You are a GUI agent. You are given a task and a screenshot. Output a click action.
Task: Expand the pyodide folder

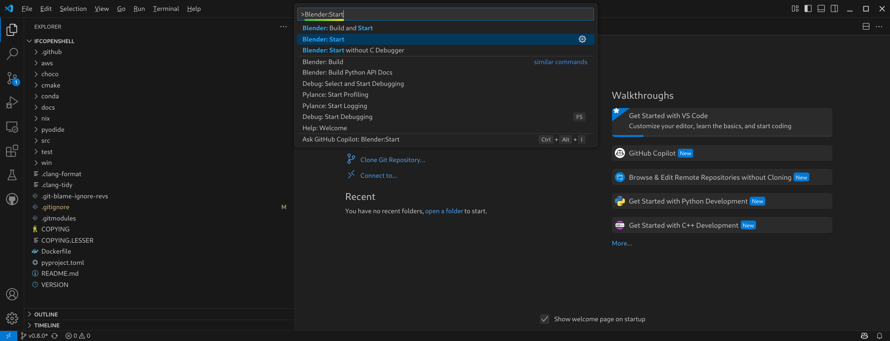coord(52,130)
